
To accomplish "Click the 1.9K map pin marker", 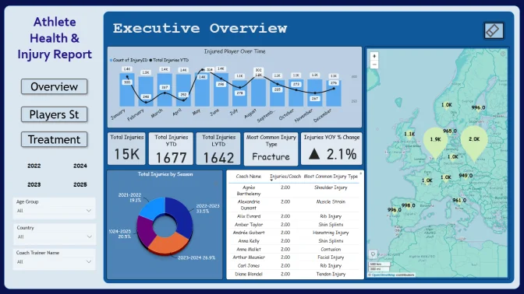I will (x=435, y=142).
